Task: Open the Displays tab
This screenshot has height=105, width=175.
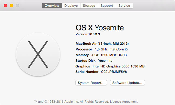Action: [71, 6]
